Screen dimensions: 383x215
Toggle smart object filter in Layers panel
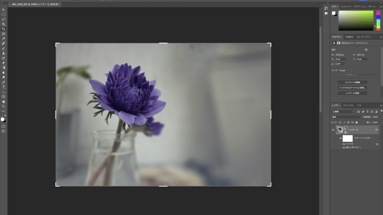(x=376, y=112)
